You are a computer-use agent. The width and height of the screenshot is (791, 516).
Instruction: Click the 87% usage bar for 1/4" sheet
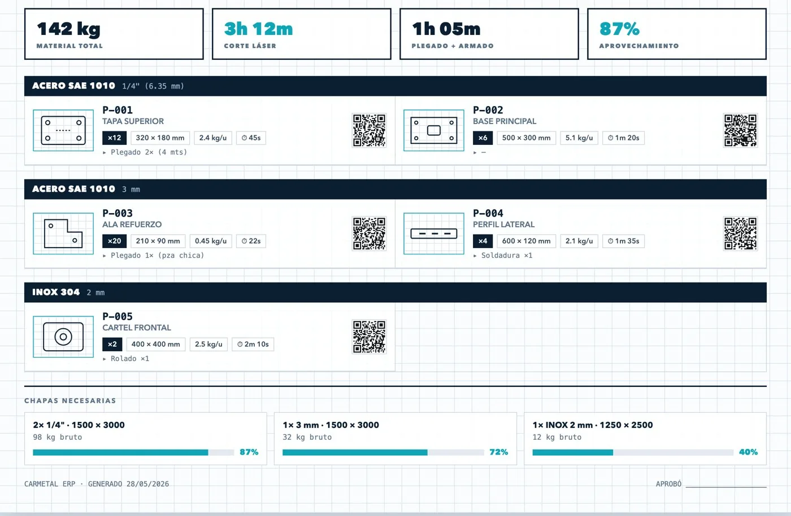click(x=133, y=452)
